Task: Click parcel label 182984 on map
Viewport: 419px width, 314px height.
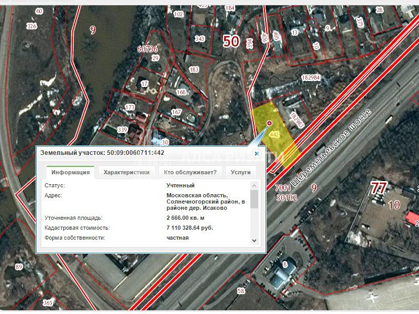Action: [x=311, y=77]
